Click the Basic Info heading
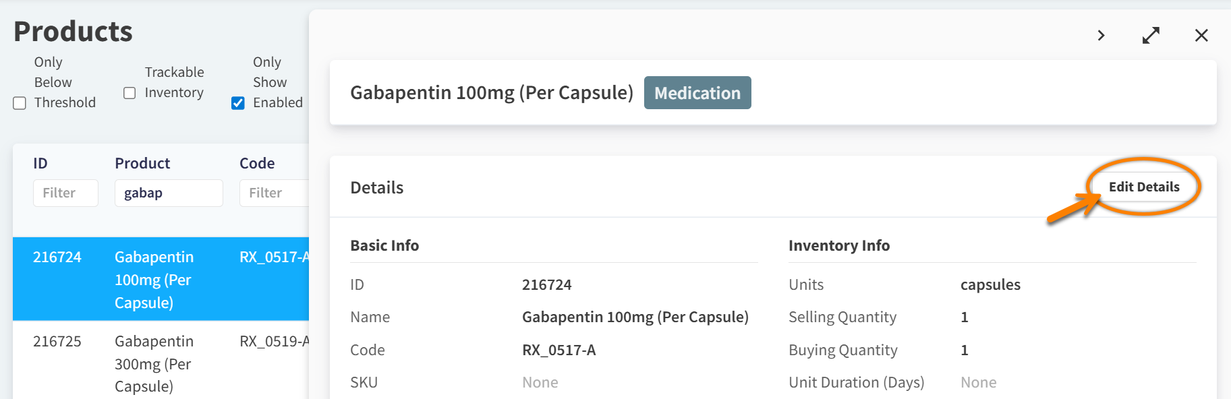The width and height of the screenshot is (1231, 399). pyautogui.click(x=384, y=245)
